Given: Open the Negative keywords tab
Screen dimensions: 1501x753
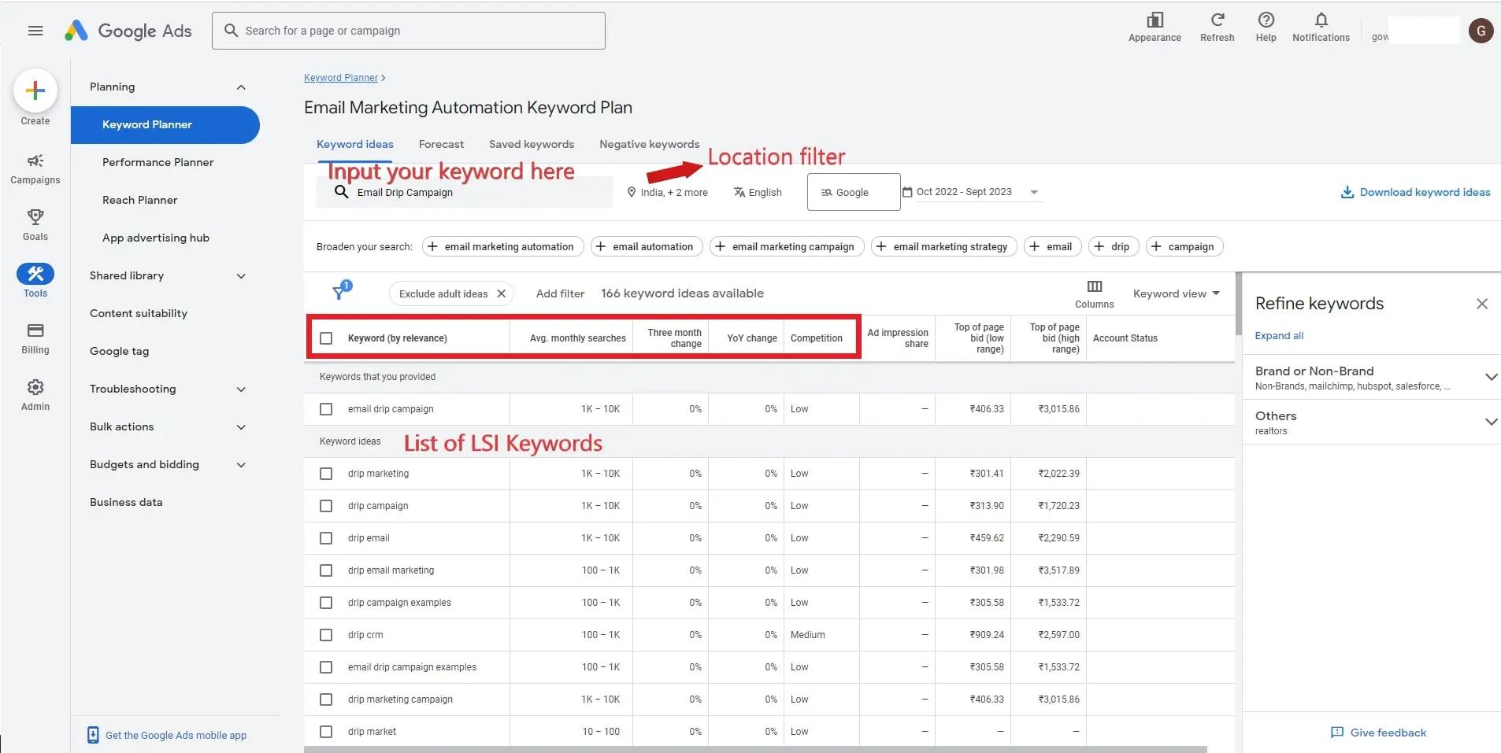Looking at the screenshot, I should point(648,144).
